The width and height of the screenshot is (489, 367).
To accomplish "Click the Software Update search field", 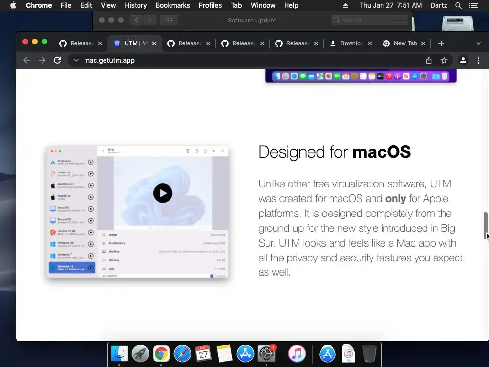I will coord(370,20).
